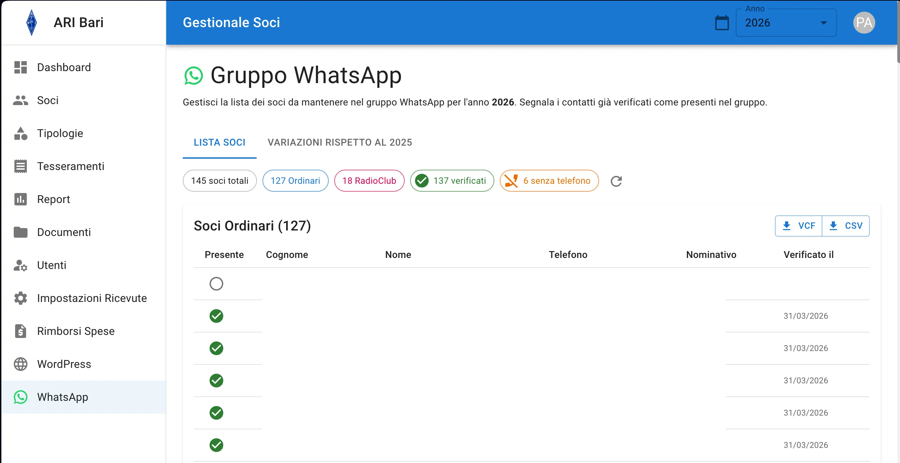This screenshot has width=900, height=463.
Task: Click the 145 soci totali chip
Action: (x=220, y=181)
